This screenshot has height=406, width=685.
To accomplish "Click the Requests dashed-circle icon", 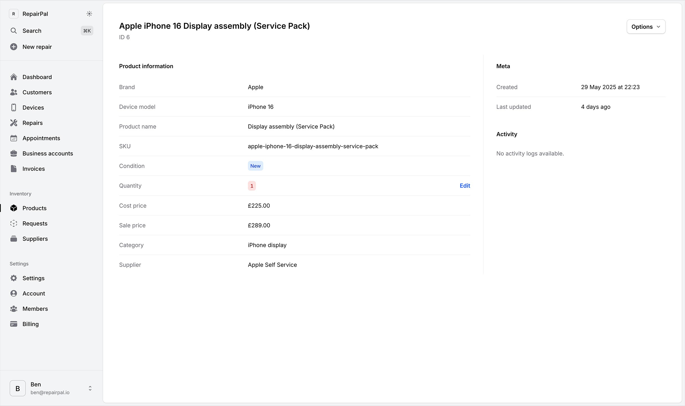I will pyautogui.click(x=14, y=223).
